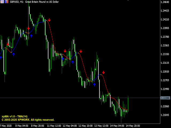Click the 1.21845 price scale value

point(165,115)
